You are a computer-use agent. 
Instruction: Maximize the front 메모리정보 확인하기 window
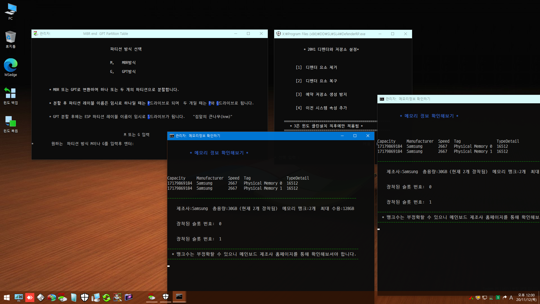[355, 136]
